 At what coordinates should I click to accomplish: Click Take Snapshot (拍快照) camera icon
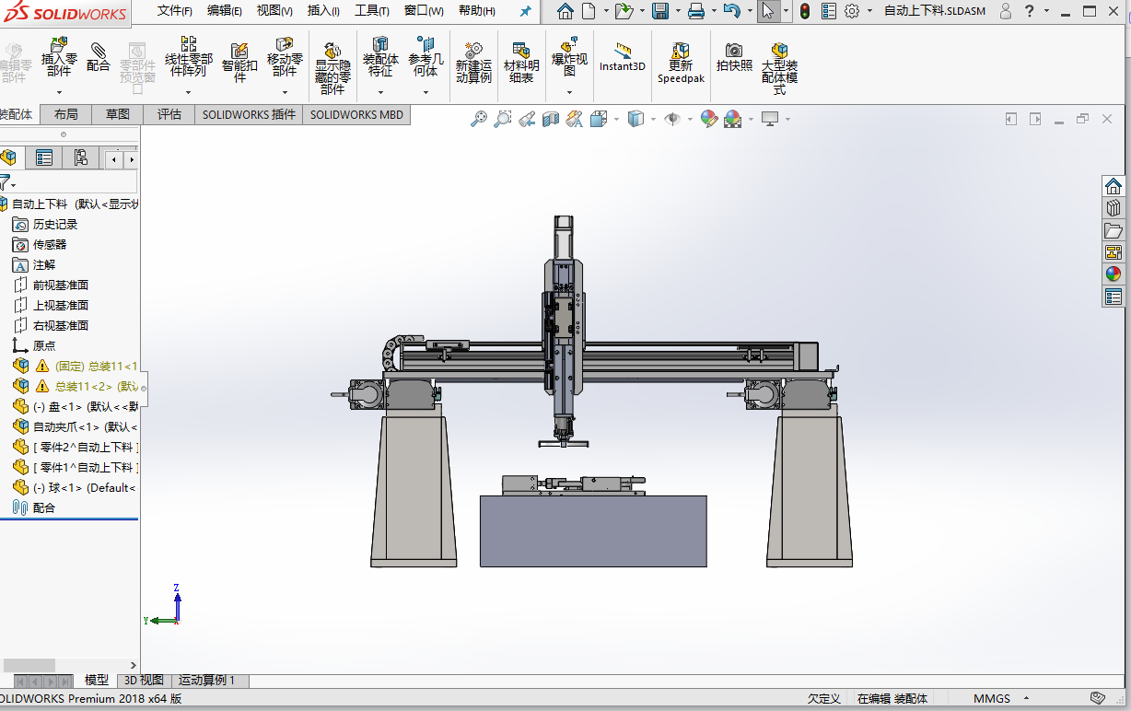[x=734, y=56]
